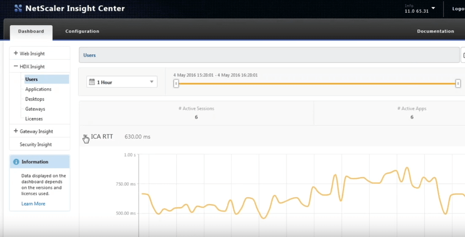This screenshot has width=465, height=237.
Task: Click the NetScaler Insight Center title
Action: pyautogui.click(x=75, y=8)
